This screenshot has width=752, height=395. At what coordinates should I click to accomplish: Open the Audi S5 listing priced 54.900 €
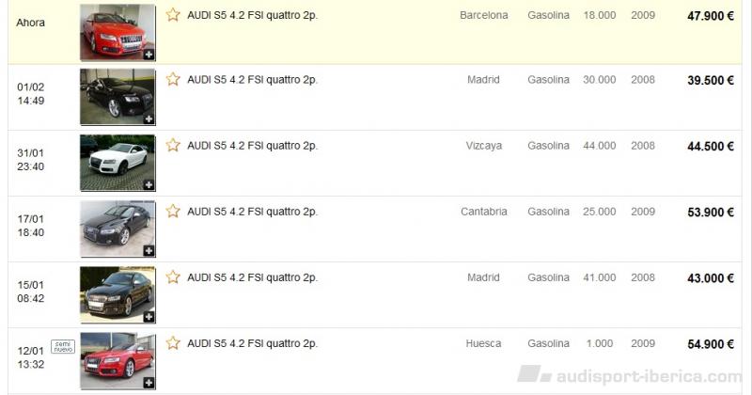(252, 343)
